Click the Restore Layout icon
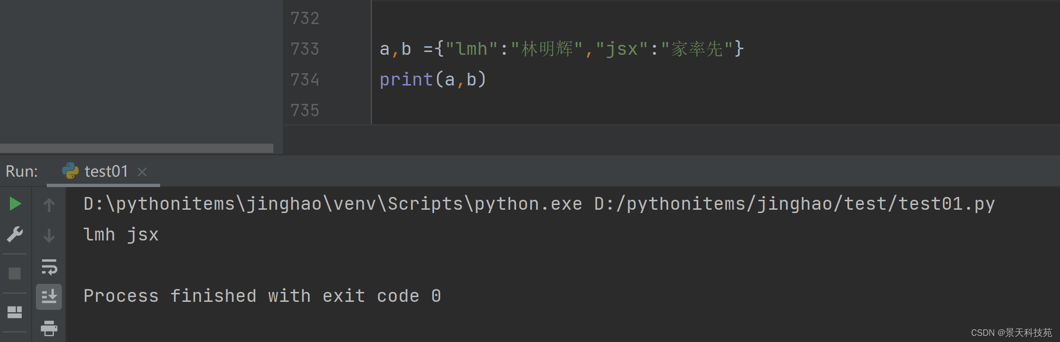The image size is (1060, 342). pos(15,312)
